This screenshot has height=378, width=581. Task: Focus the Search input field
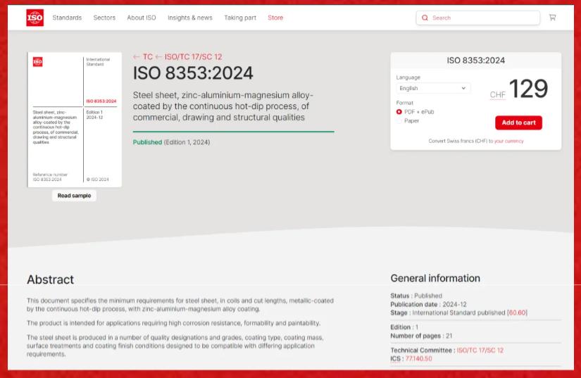coord(477,18)
